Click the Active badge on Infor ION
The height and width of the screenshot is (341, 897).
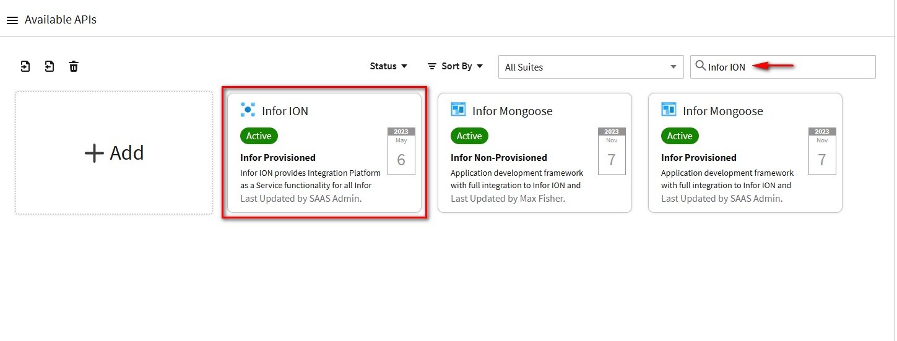click(x=259, y=136)
